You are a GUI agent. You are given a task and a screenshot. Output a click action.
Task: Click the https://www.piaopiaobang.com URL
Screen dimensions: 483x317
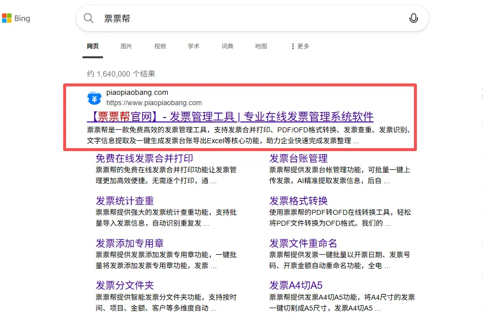click(x=154, y=103)
